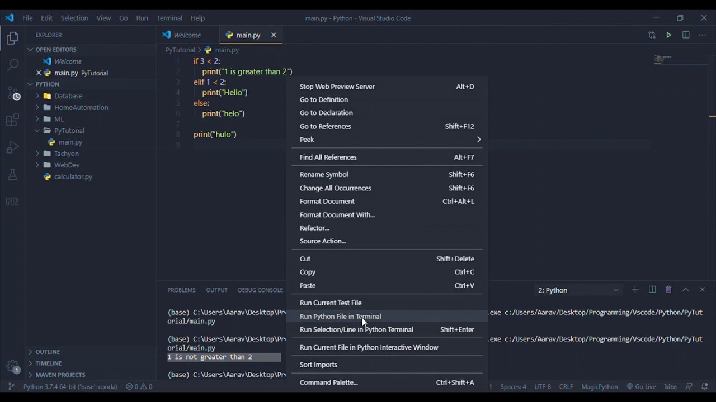Click the VS Code logo in title bar

(x=10, y=18)
